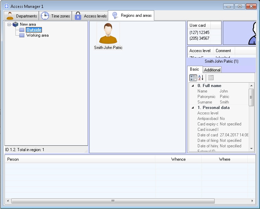The width and height of the screenshot is (260, 209).
Task: Click the Smith John Patric (1) header
Action: click(x=221, y=61)
